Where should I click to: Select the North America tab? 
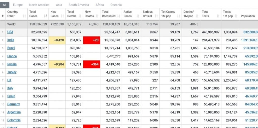coord(39,5)
